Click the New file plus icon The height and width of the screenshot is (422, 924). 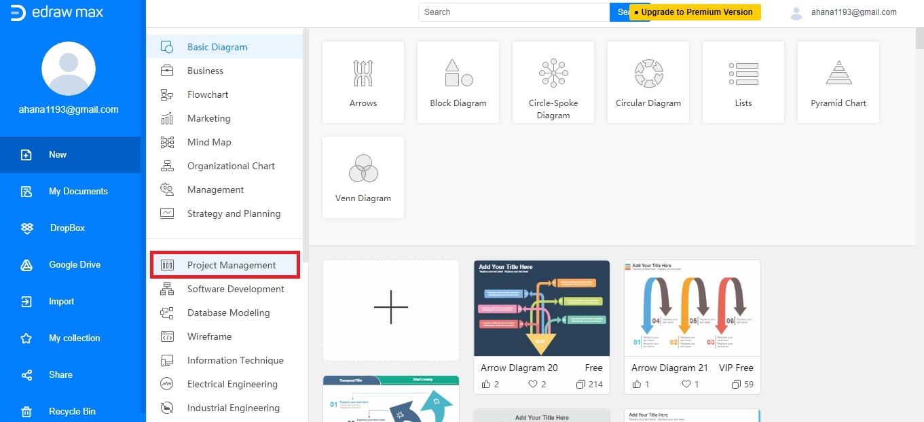[x=26, y=155]
